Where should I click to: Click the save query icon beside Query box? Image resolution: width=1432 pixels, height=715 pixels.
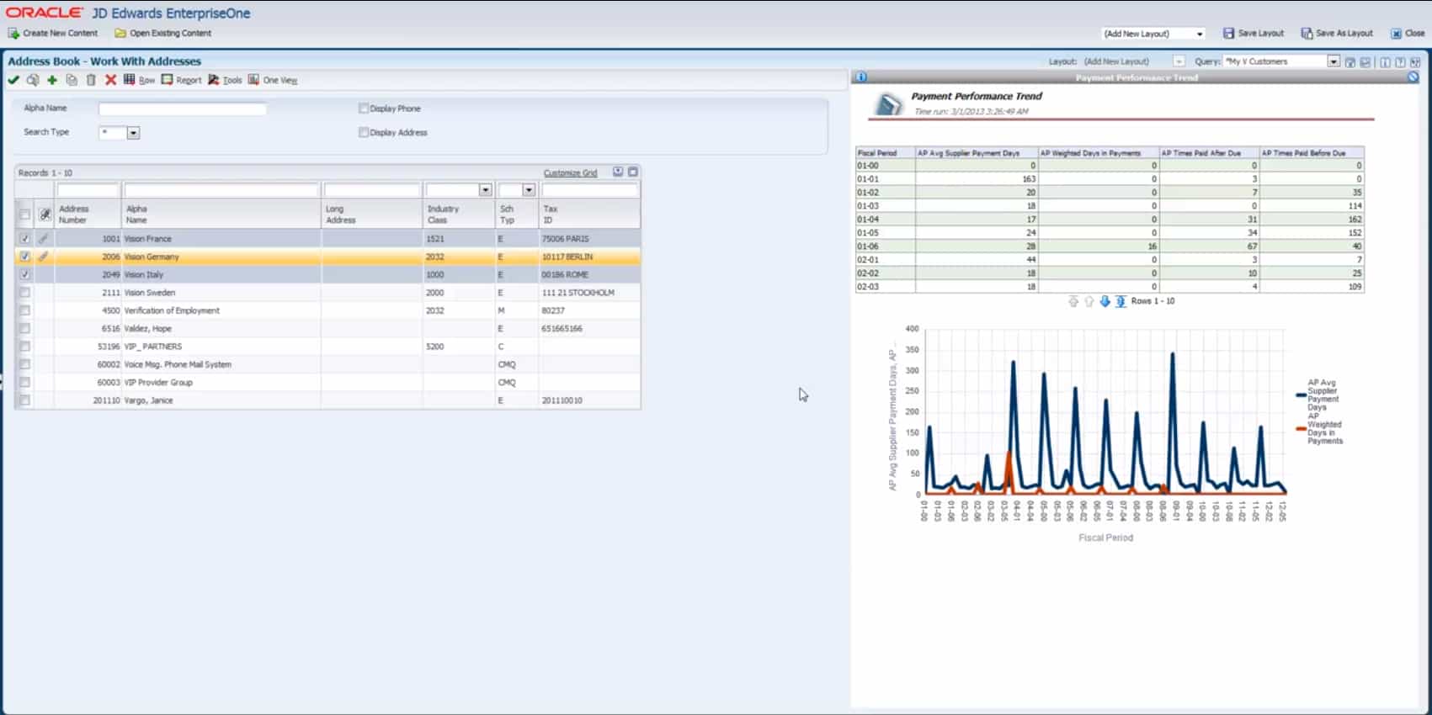[x=1350, y=61]
